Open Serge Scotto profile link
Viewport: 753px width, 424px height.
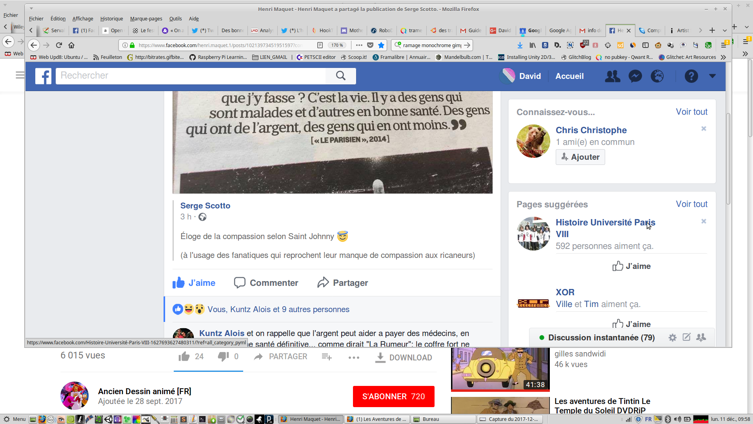(205, 206)
